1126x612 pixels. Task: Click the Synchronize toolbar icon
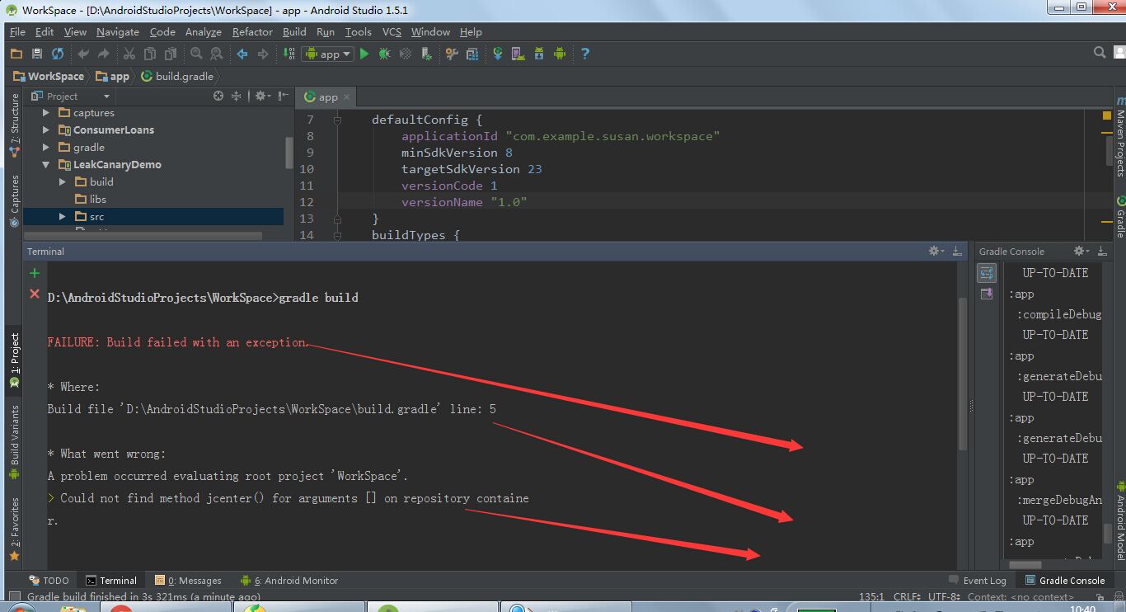coord(58,54)
